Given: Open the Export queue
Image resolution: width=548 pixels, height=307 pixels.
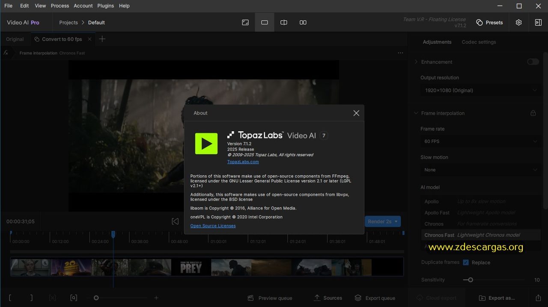Looking at the screenshot, I should click(x=375, y=298).
